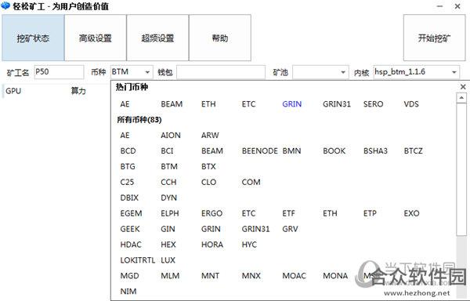
Task: Choose MONA coin
Action: point(335,275)
